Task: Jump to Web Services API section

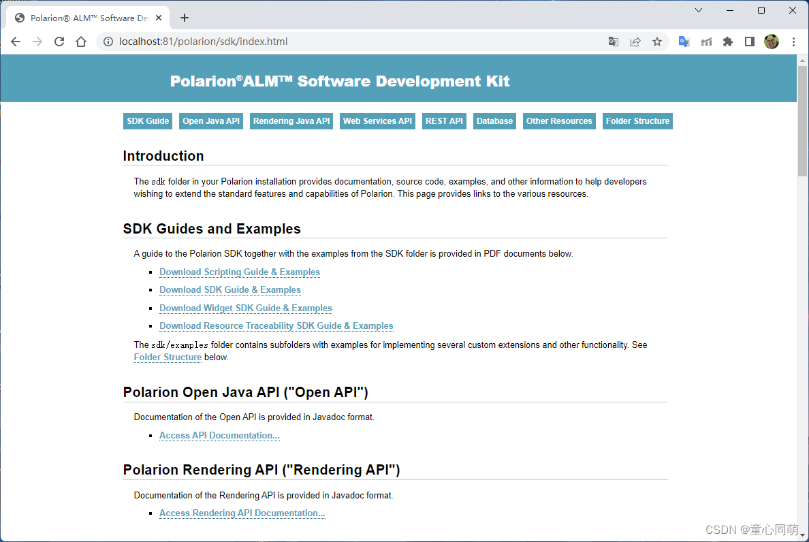Action: (378, 121)
